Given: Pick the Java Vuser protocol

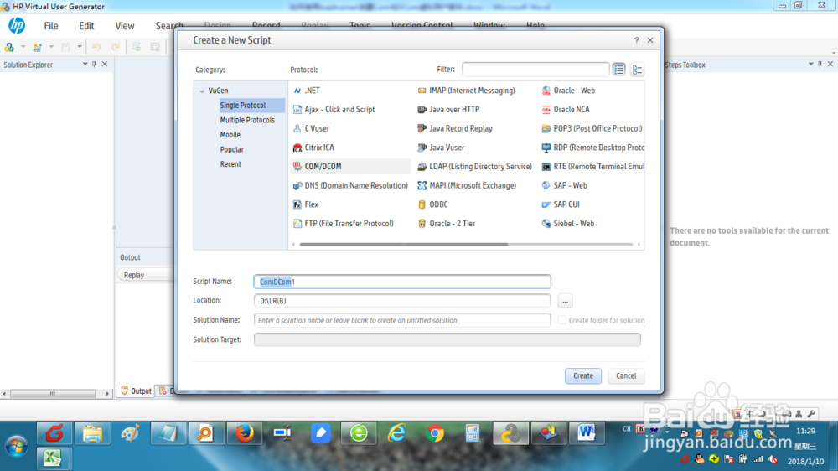Looking at the screenshot, I should tap(441, 147).
